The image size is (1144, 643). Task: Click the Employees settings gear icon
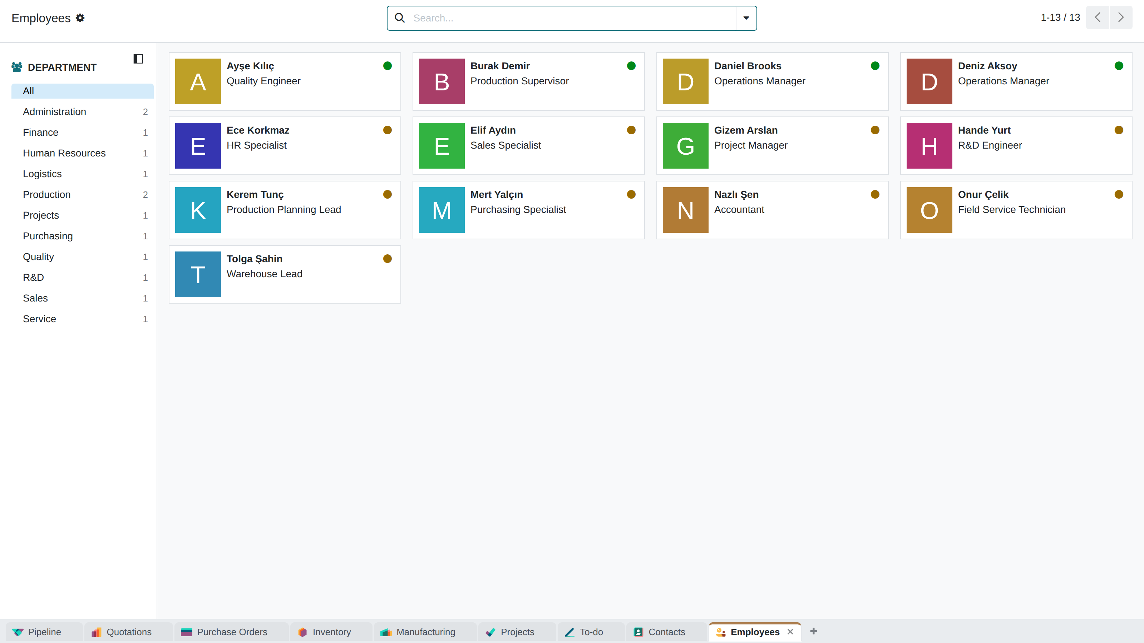80,18
